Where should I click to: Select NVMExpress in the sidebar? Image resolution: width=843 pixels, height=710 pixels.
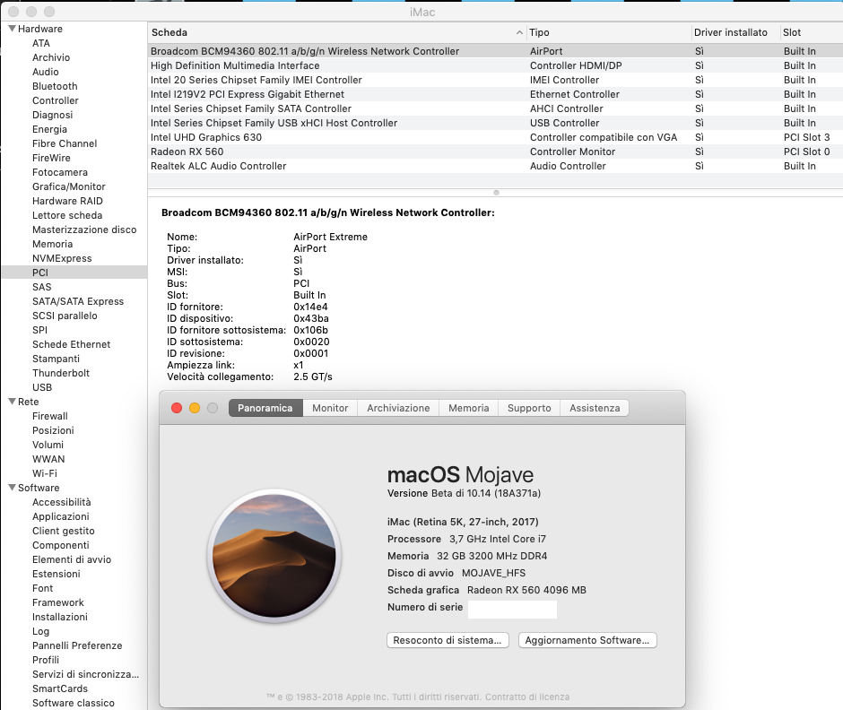(x=62, y=258)
